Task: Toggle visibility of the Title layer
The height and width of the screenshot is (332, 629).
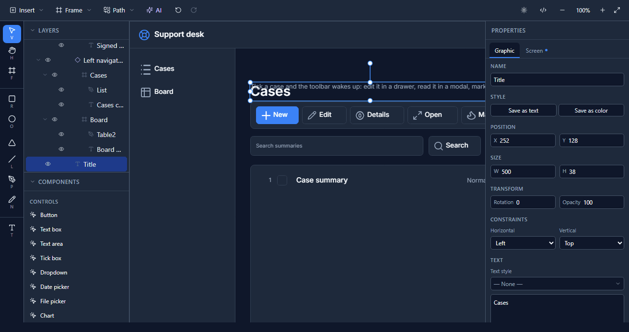Action: coord(48,164)
